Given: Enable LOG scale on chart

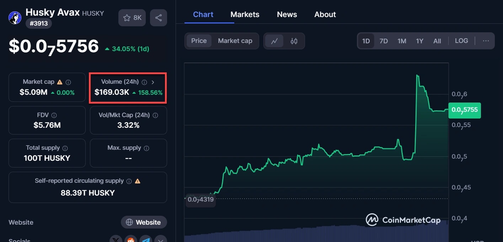Looking at the screenshot, I should tap(461, 41).
